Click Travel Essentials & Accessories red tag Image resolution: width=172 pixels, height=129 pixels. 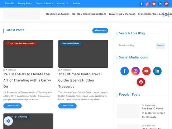[21, 43]
